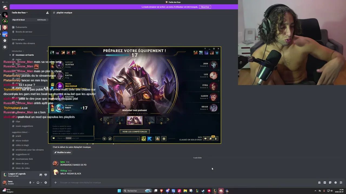Viewport: 346px width, 194px height.
Task: Show hidden system tray icons
Action: pos(315,191)
